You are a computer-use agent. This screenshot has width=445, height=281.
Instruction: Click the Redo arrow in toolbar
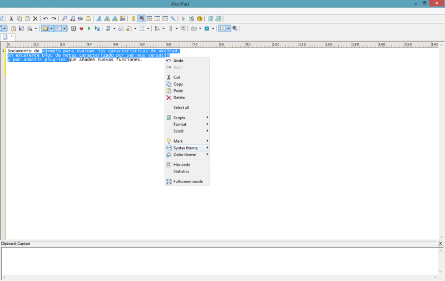pos(53,19)
